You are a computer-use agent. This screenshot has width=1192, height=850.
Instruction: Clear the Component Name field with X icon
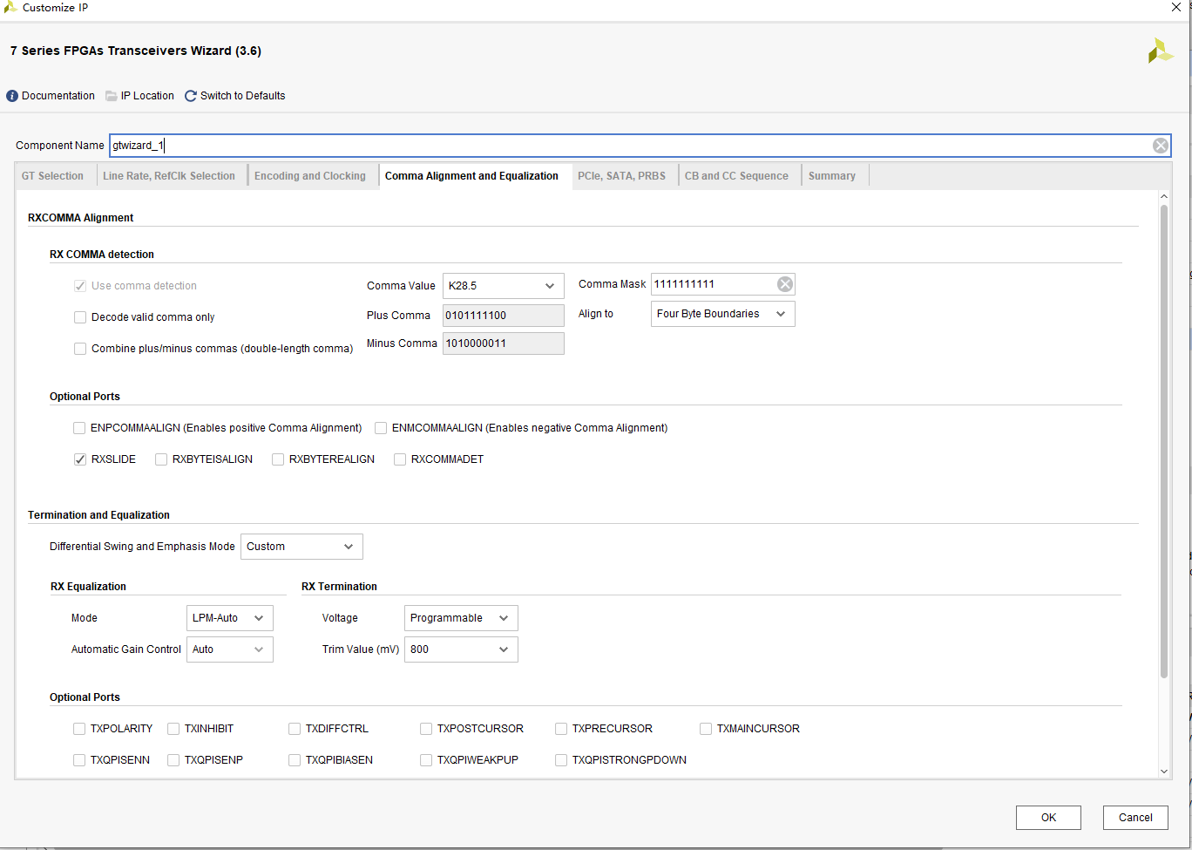(1161, 146)
